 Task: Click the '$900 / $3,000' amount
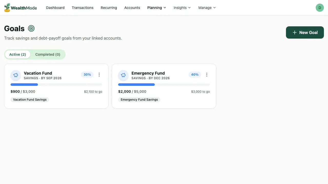click(x=23, y=91)
